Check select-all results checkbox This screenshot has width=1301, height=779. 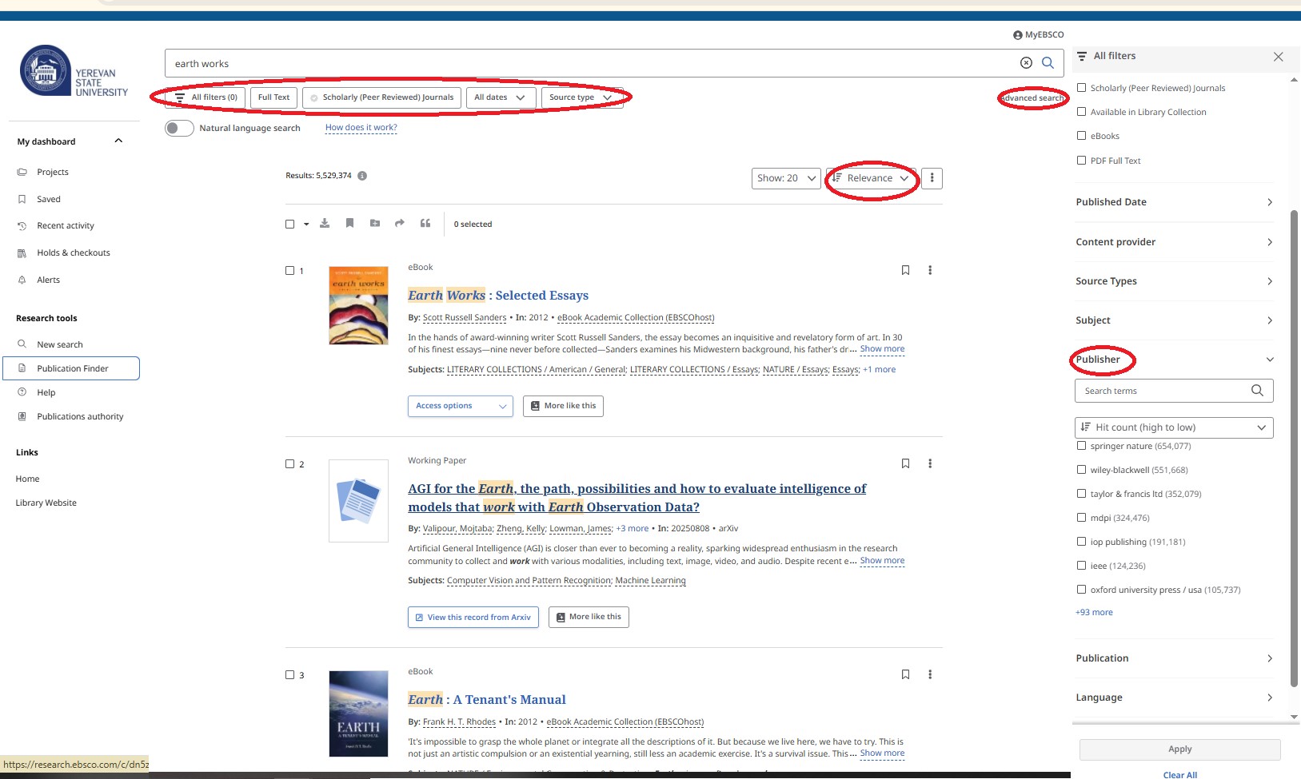tap(290, 225)
